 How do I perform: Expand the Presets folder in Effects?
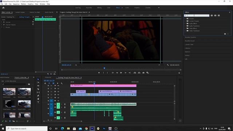(x=185, y=19)
